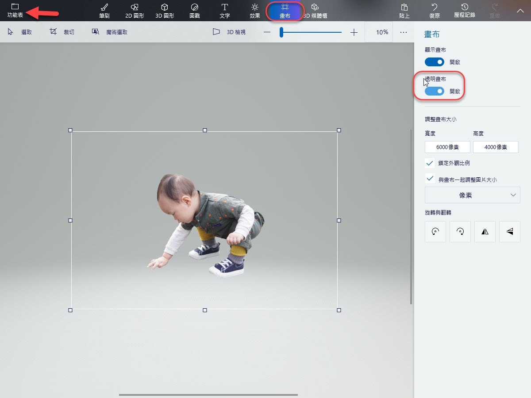Click the zoom slider handle
Image resolution: width=531 pixels, height=398 pixels.
pos(281,32)
